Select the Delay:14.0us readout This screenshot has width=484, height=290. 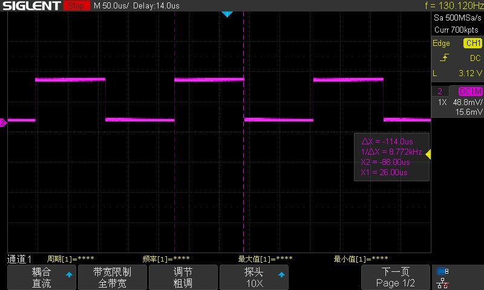tap(156, 5)
